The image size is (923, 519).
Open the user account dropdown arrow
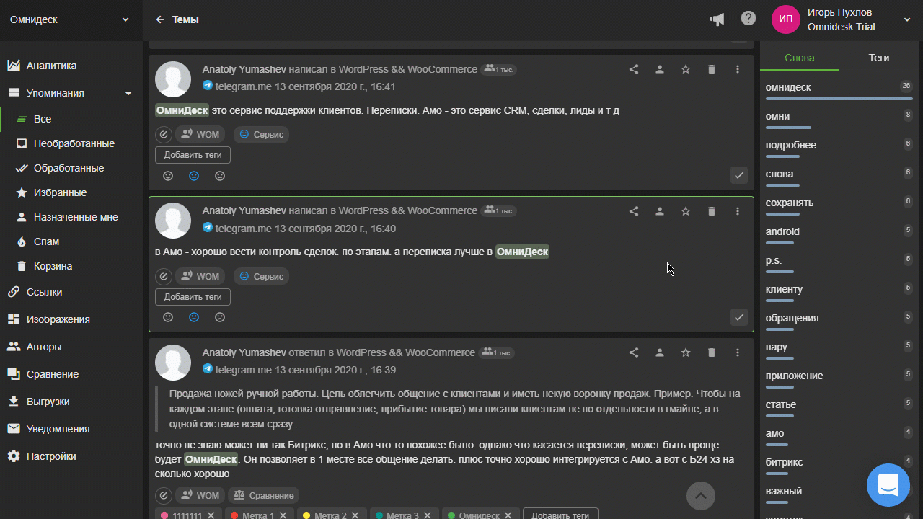click(908, 20)
